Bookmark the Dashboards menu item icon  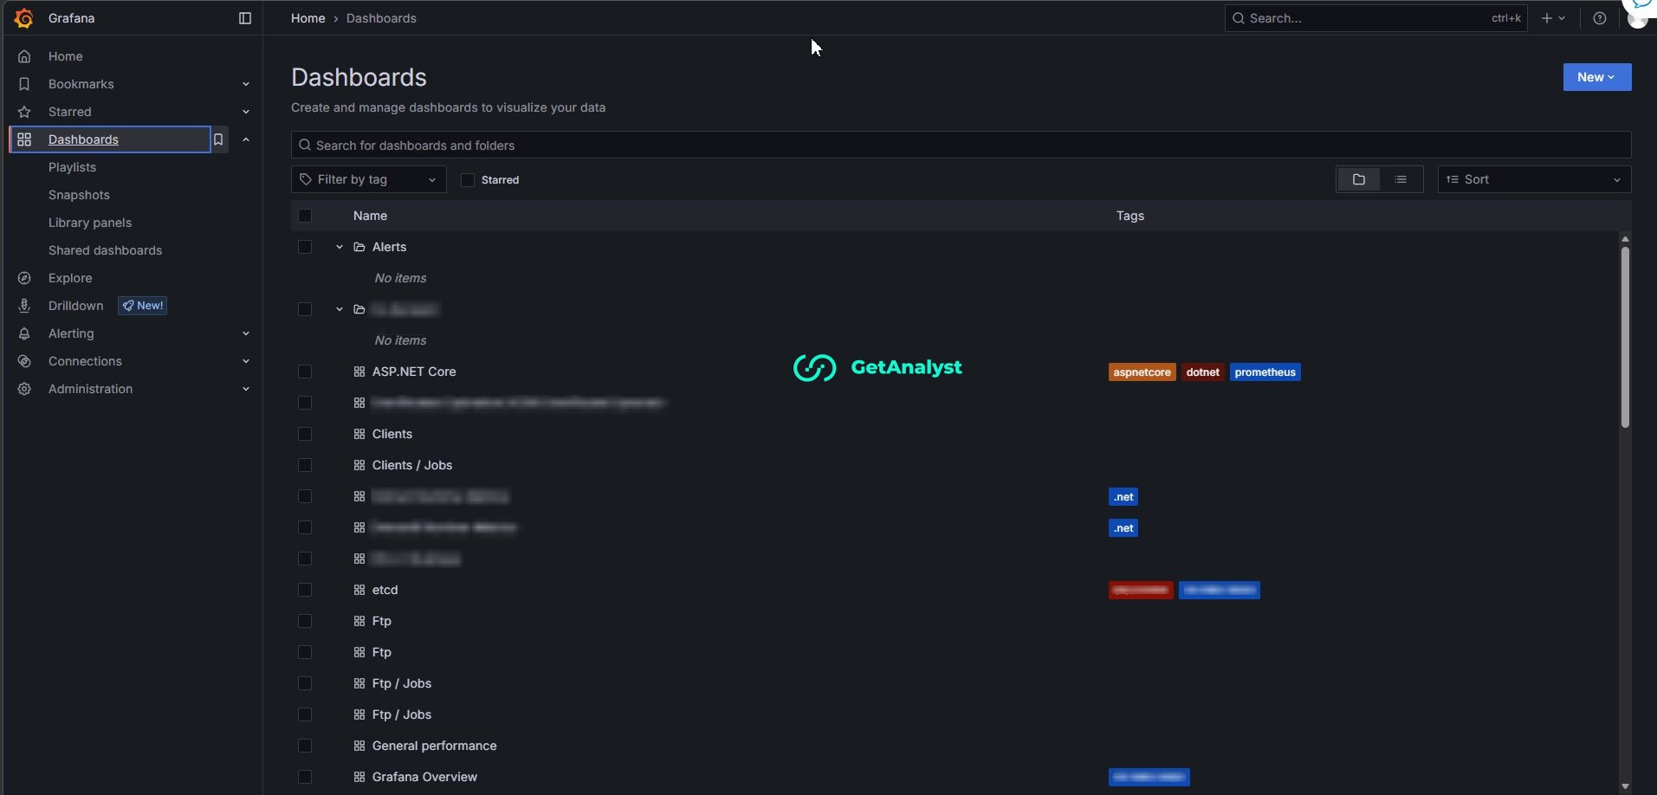pos(219,139)
